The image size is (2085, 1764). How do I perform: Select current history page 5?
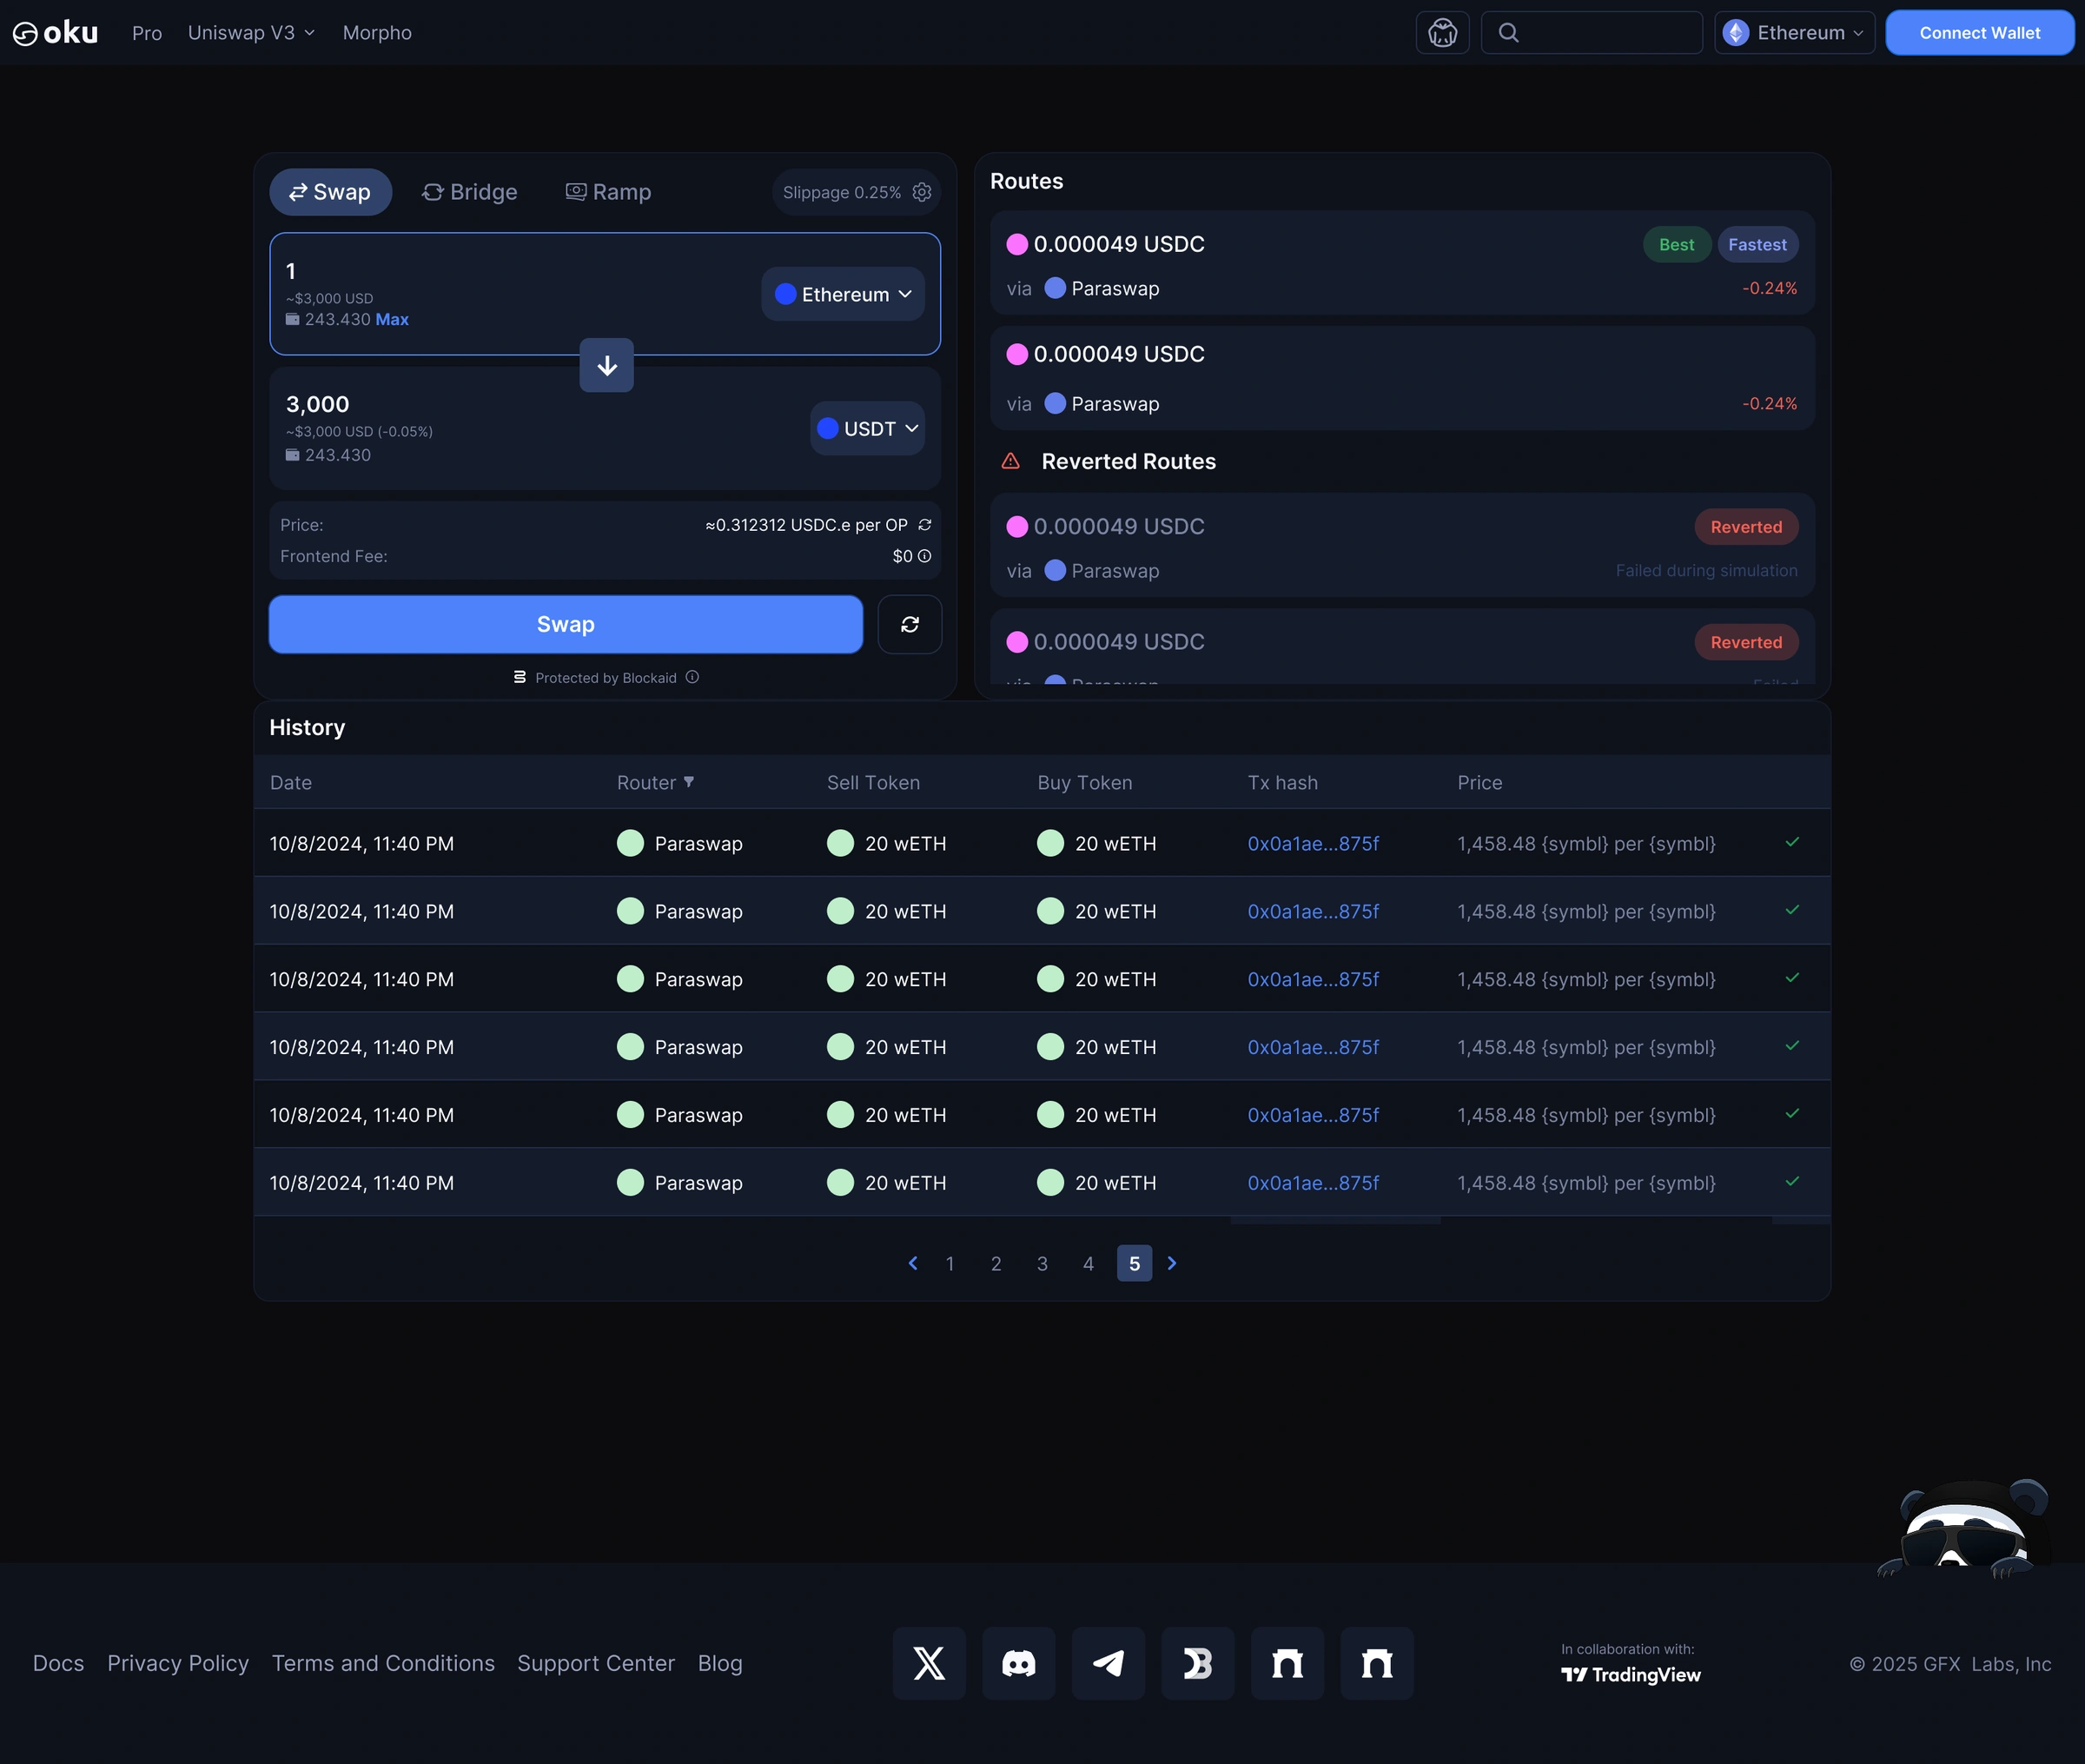click(x=1135, y=1263)
